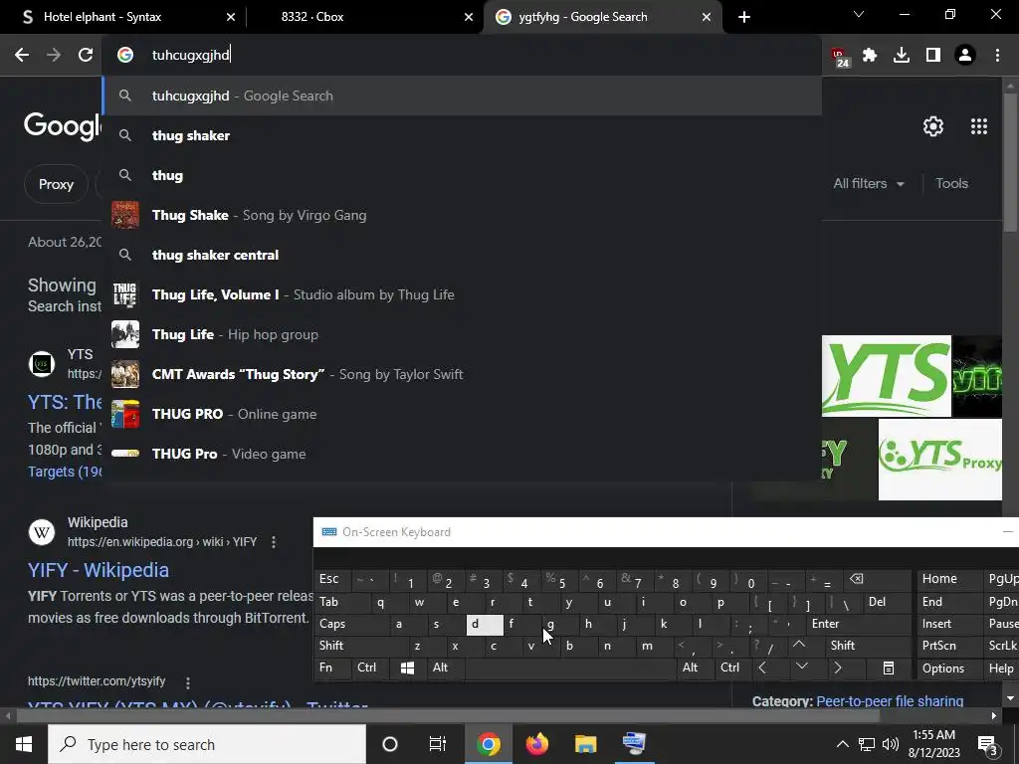Image resolution: width=1019 pixels, height=764 pixels.
Task: Click the page's horizontal scrollbar
Action: (x=448, y=716)
